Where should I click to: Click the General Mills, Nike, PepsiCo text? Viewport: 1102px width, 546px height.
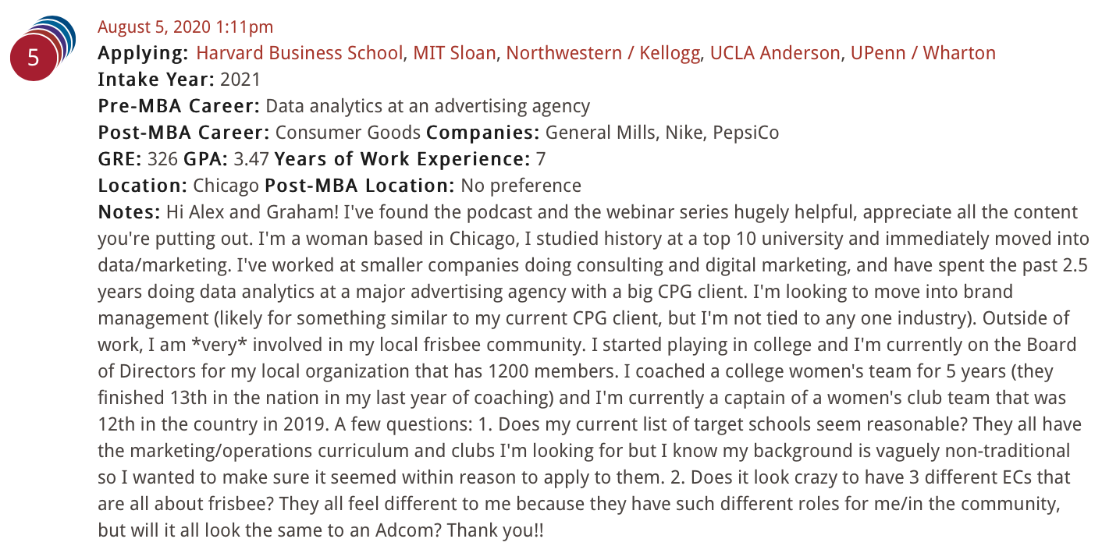click(x=662, y=133)
